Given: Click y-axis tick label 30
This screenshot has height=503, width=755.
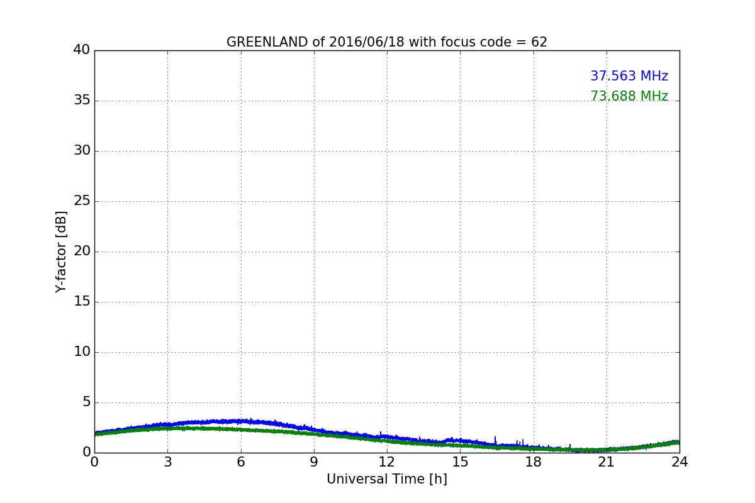Looking at the screenshot, I should coord(82,150).
